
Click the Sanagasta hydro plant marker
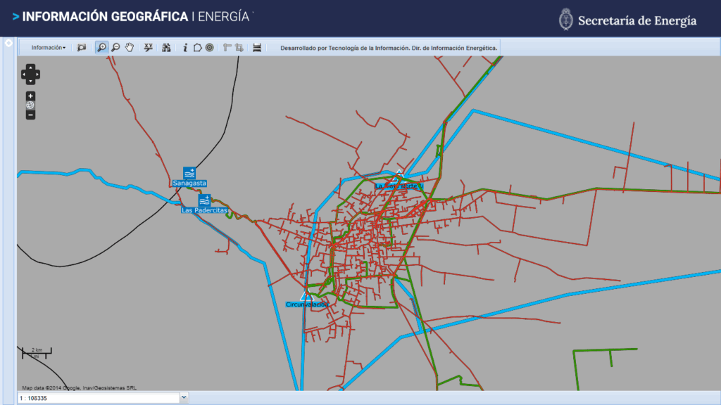point(189,172)
